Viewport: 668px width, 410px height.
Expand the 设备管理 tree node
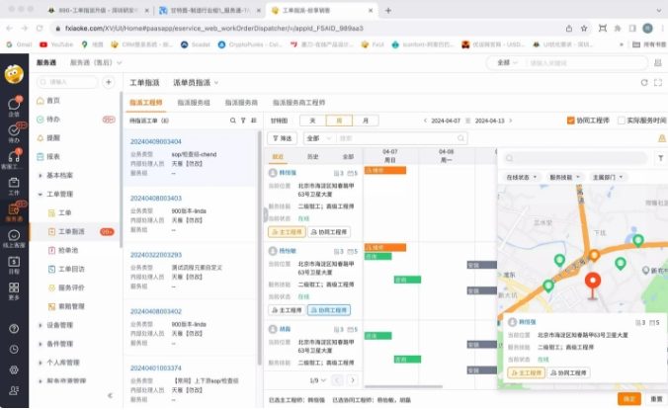pos(41,325)
